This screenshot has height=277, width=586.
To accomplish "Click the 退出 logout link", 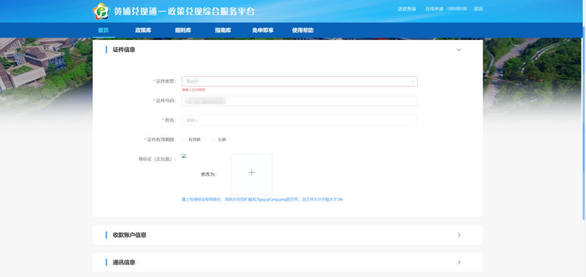I will [x=479, y=9].
